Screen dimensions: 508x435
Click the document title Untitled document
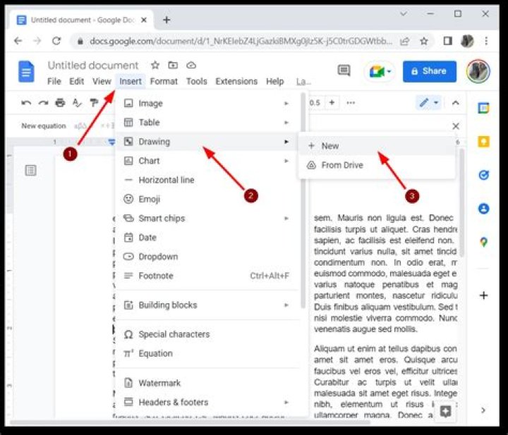[x=93, y=66]
